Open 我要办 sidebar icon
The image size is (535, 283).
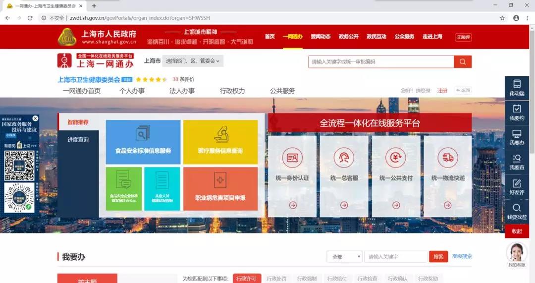[517, 138]
